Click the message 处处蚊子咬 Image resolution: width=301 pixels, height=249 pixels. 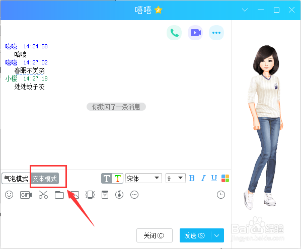[29, 87]
